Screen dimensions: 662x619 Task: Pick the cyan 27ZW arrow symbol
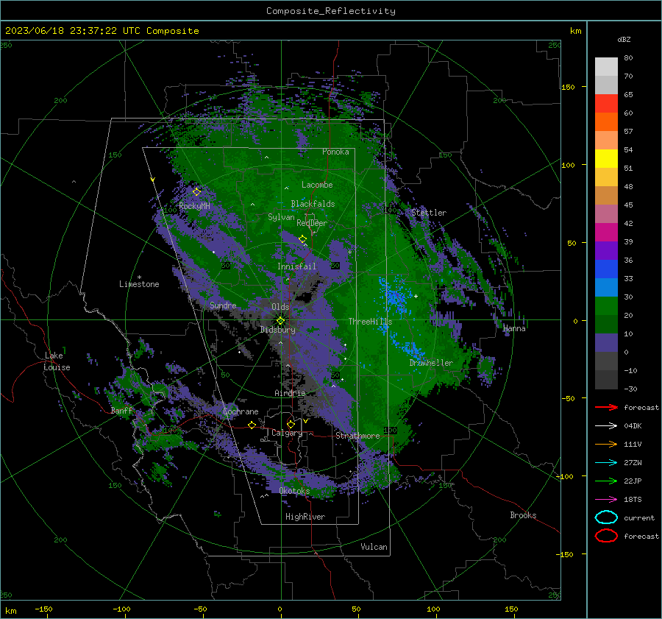606,462
